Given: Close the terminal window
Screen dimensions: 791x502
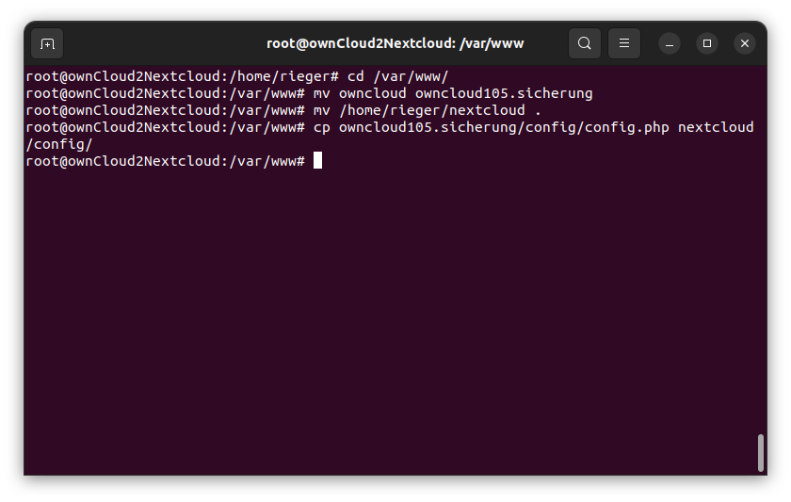Looking at the screenshot, I should tap(744, 44).
